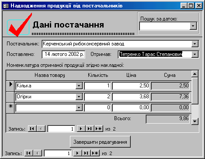Go to last record in subform navigator
205x159 pixels.
[90, 129]
